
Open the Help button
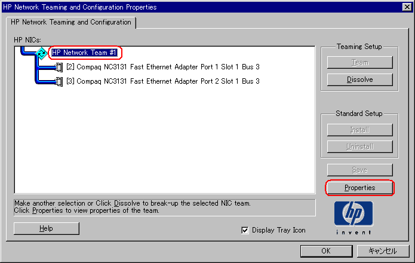[47, 228]
